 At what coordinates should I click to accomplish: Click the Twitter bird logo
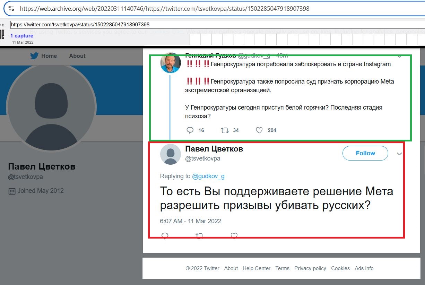(34, 56)
